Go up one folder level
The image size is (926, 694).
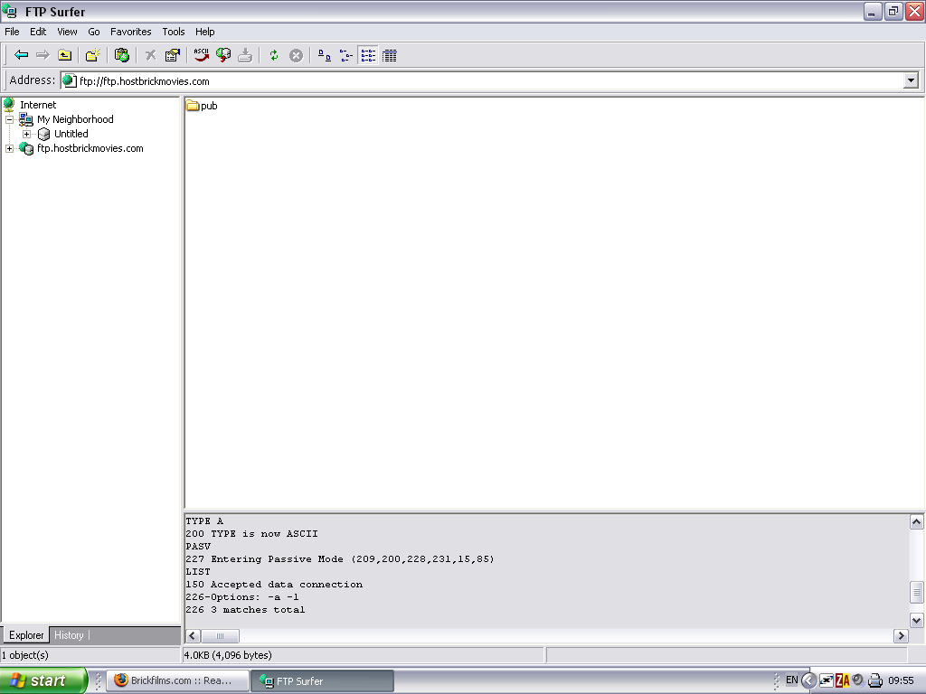click(65, 55)
